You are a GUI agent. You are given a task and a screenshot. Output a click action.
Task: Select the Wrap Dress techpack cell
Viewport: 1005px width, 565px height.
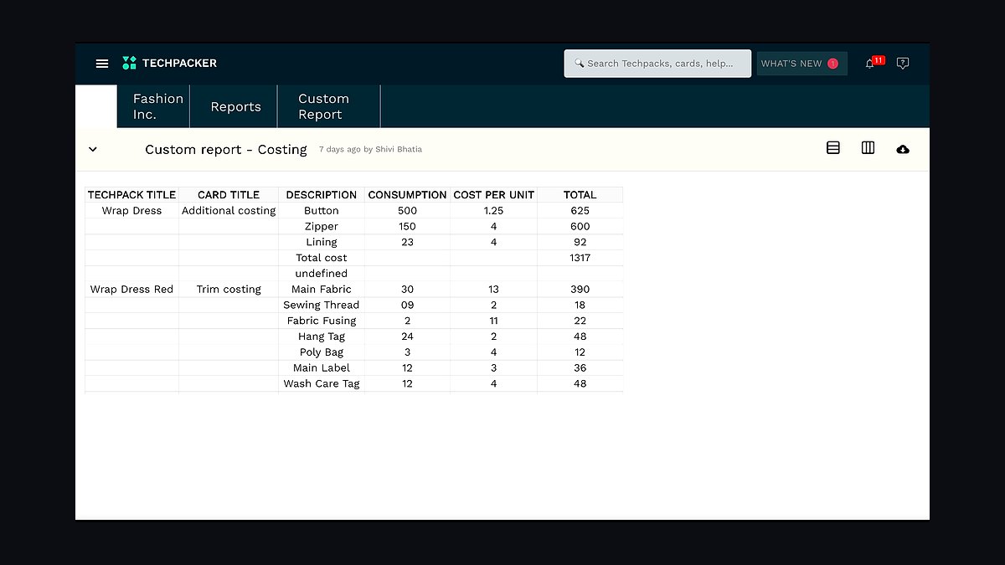point(131,211)
